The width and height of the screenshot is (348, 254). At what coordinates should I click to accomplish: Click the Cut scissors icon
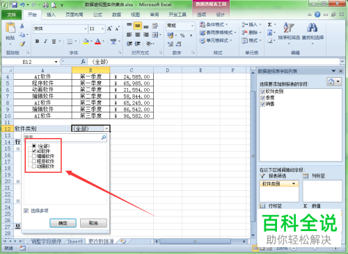click(22, 26)
